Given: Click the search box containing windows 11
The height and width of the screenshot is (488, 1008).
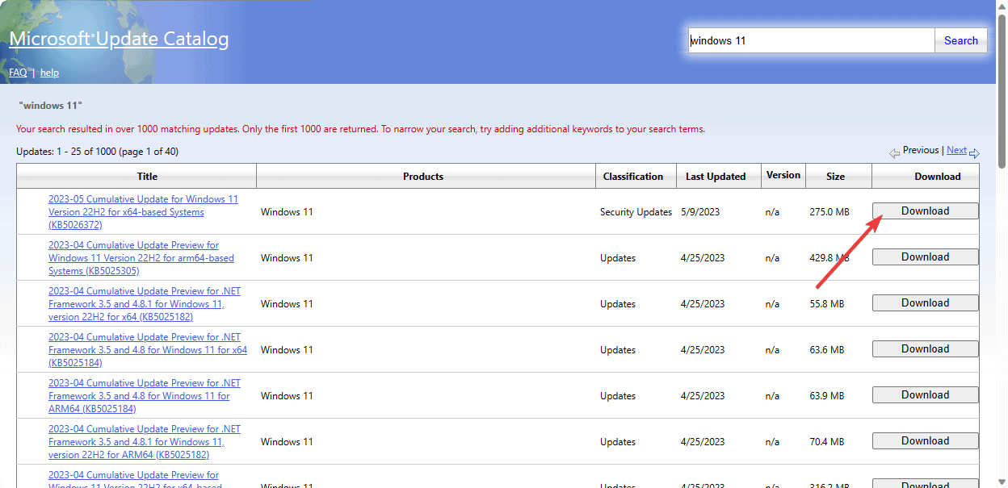Looking at the screenshot, I should (x=810, y=40).
